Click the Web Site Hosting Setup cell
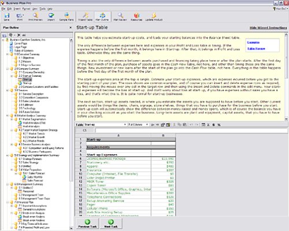Screen dimensions: 289x231 coord(118,212)
